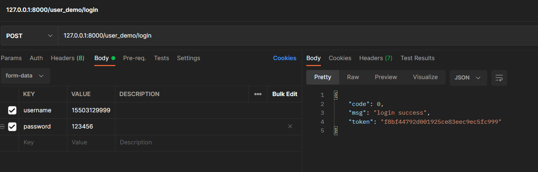Screen dimensions: 538x172
Task: Expand the form-data body type dropdown
Action: (x=25, y=76)
